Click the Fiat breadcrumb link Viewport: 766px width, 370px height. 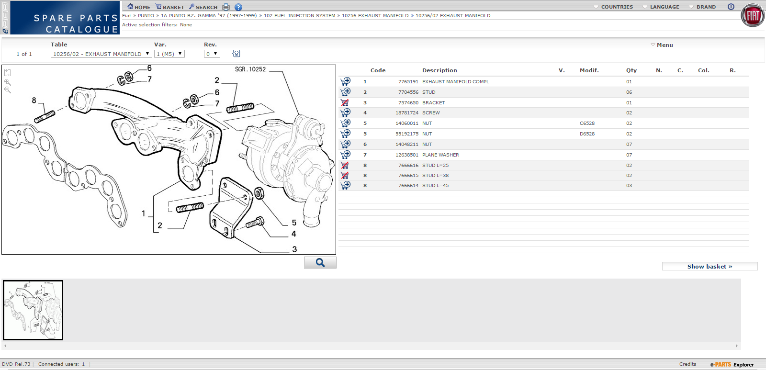(126, 16)
